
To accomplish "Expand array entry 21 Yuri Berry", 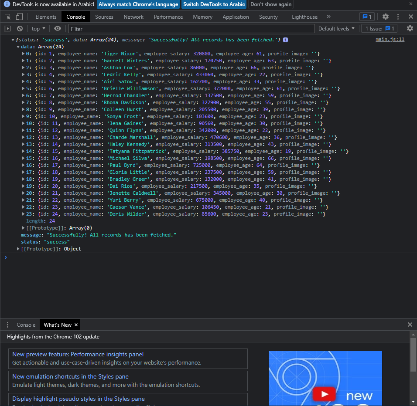I will (x=23, y=200).
